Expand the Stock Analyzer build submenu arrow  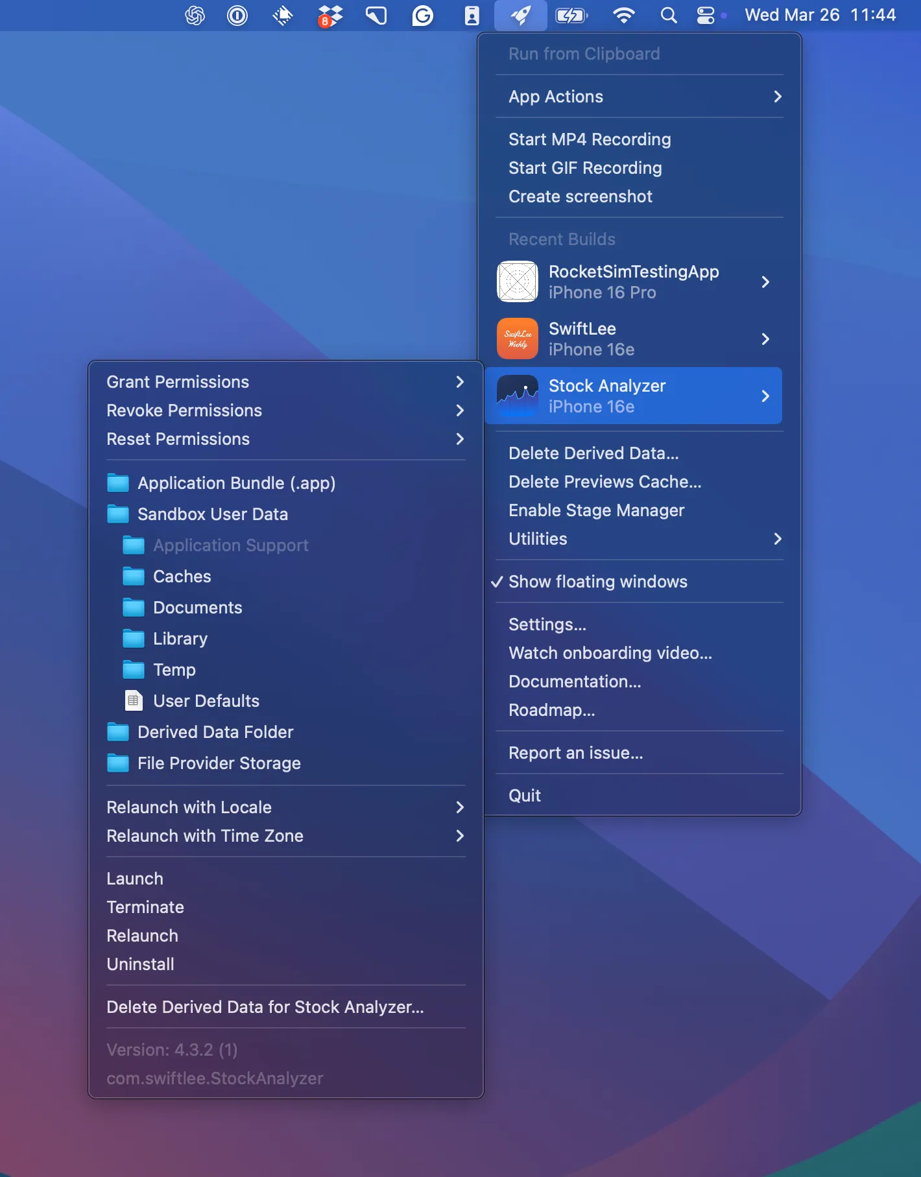point(765,396)
